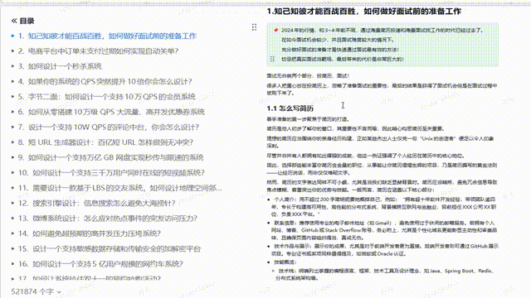This screenshot has width=531, height=298.
Task: Expand outline item 13 微博系统设计
Action: click(x=13, y=218)
